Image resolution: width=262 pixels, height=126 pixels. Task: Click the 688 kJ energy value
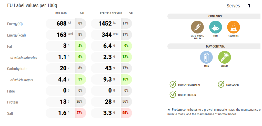[62, 24]
